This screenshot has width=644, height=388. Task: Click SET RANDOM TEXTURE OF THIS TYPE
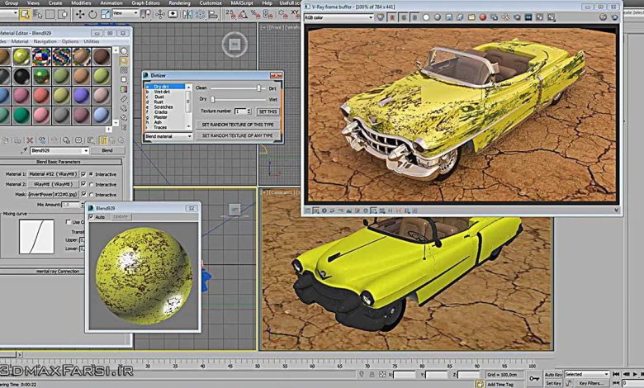tap(237, 124)
